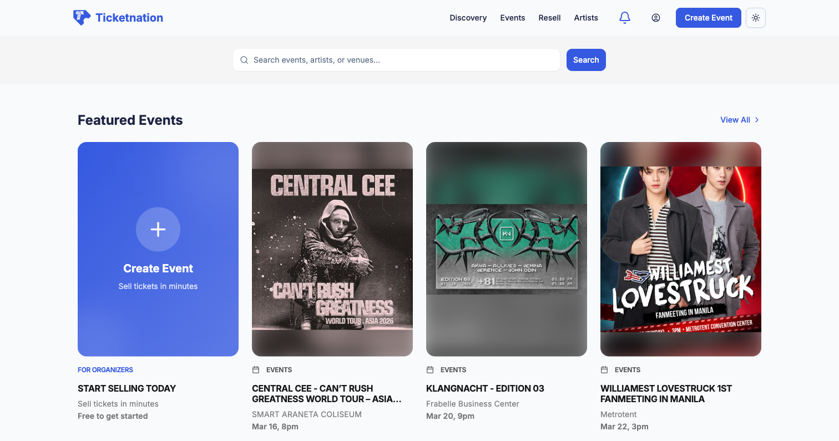Click the plus icon inside Create Event card
This screenshot has height=441, width=839.
click(158, 229)
